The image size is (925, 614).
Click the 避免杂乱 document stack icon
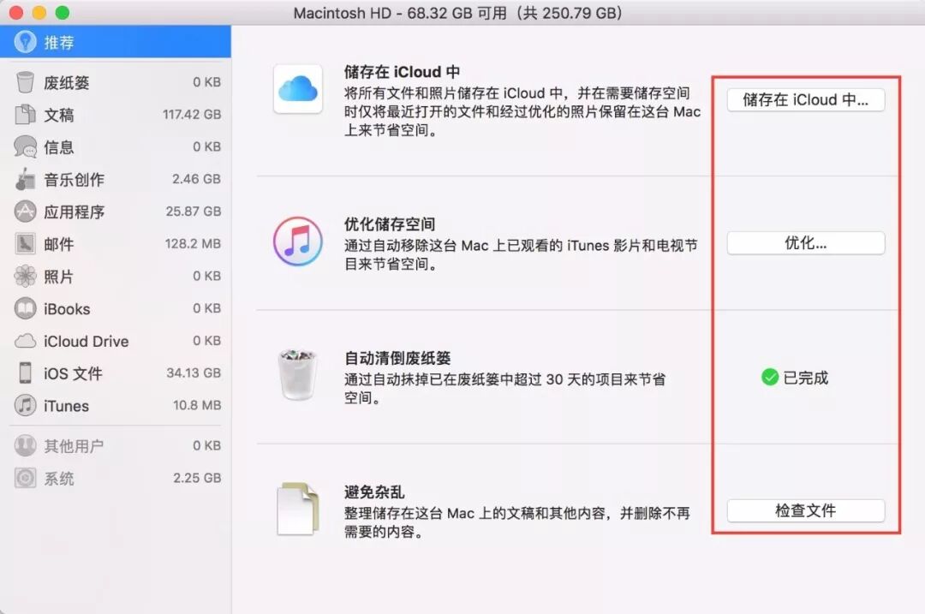(298, 509)
